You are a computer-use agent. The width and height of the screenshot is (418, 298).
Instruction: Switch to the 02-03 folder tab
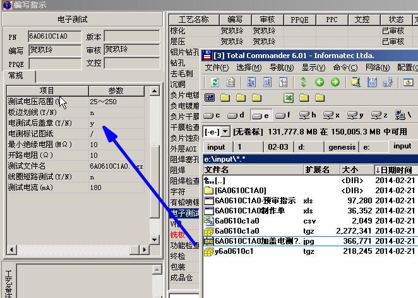click(x=278, y=147)
